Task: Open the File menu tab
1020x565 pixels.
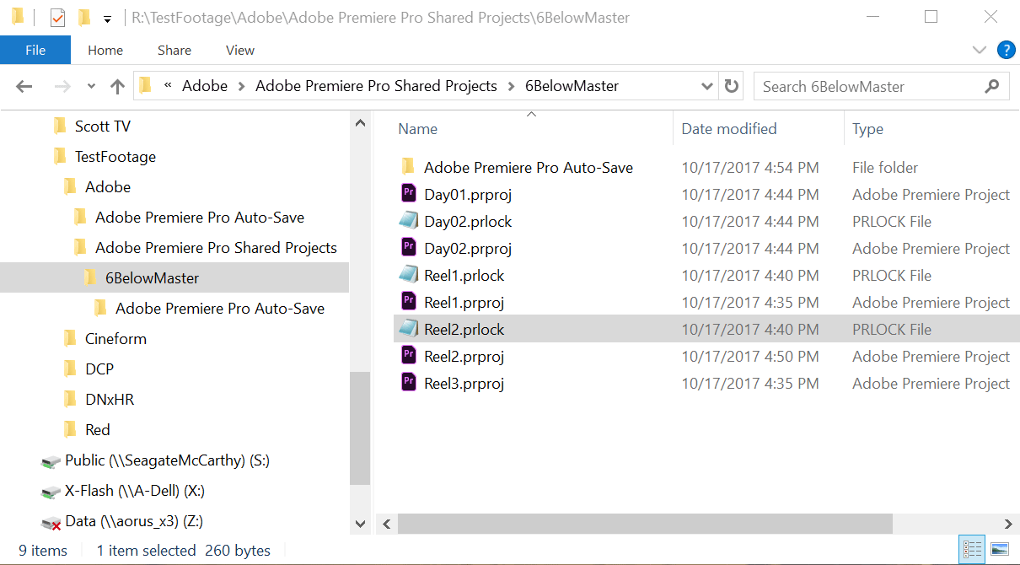Action: click(35, 50)
